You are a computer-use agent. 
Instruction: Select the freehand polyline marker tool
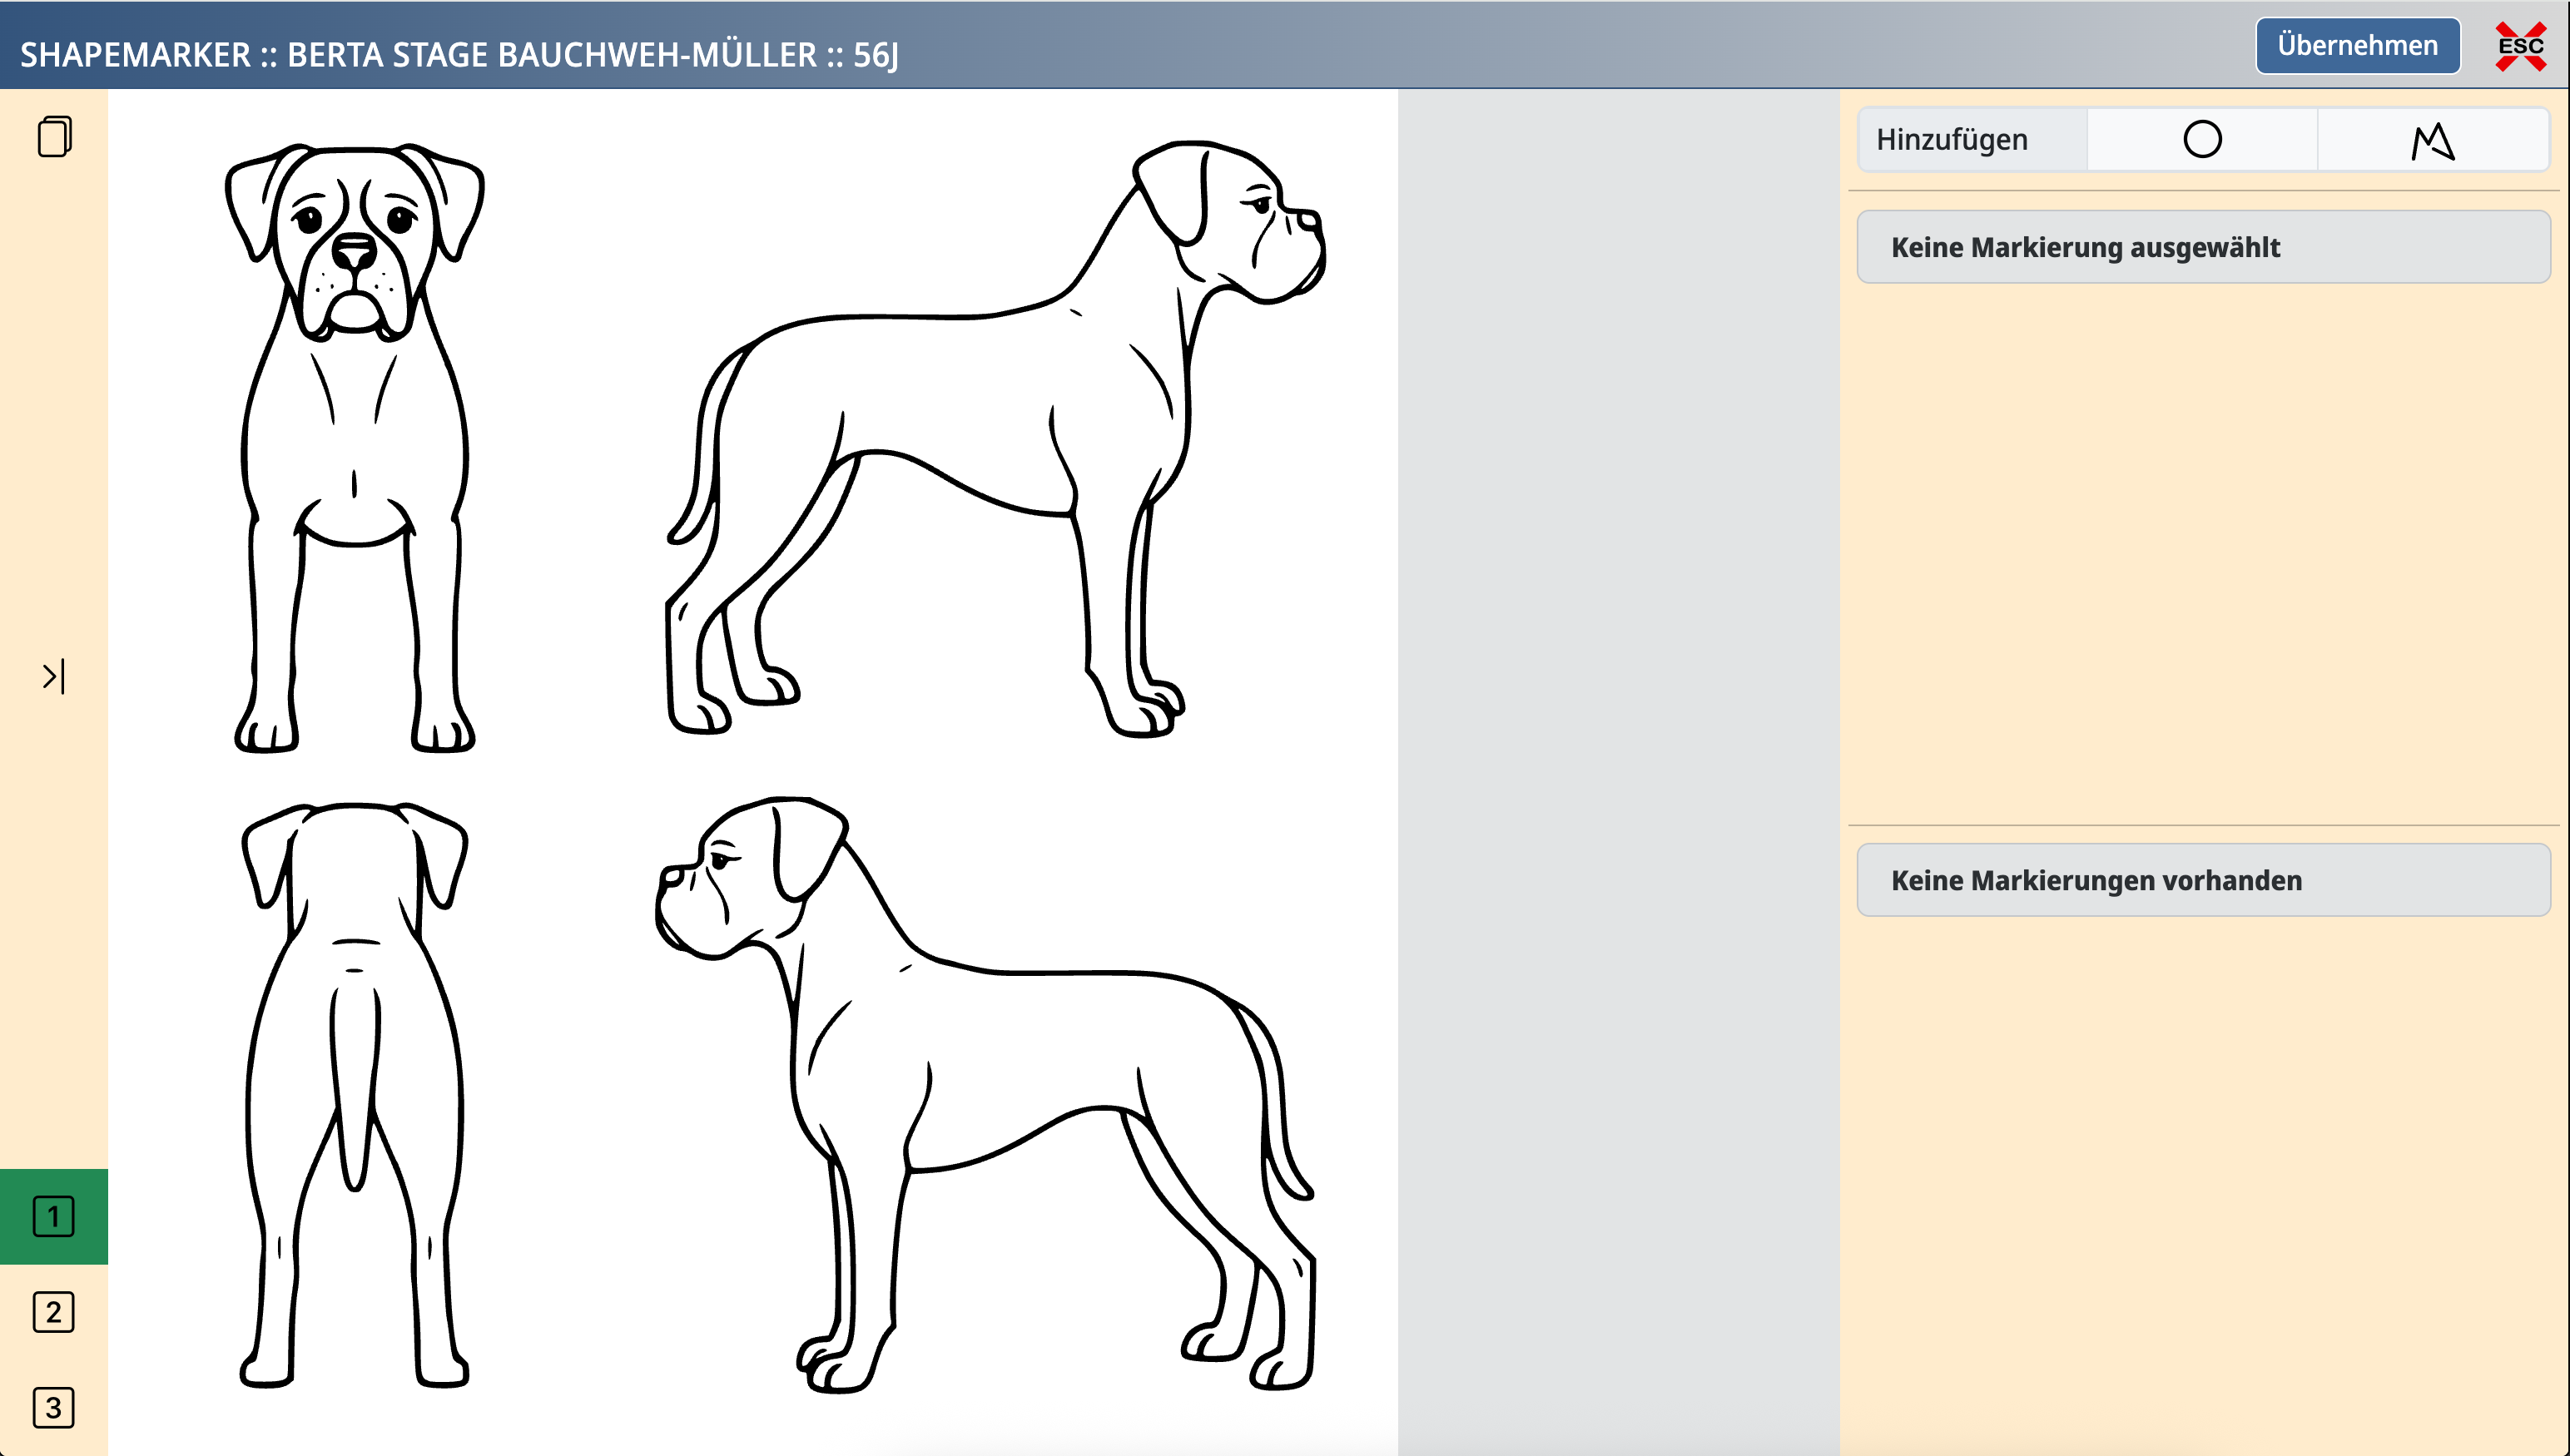[2432, 140]
